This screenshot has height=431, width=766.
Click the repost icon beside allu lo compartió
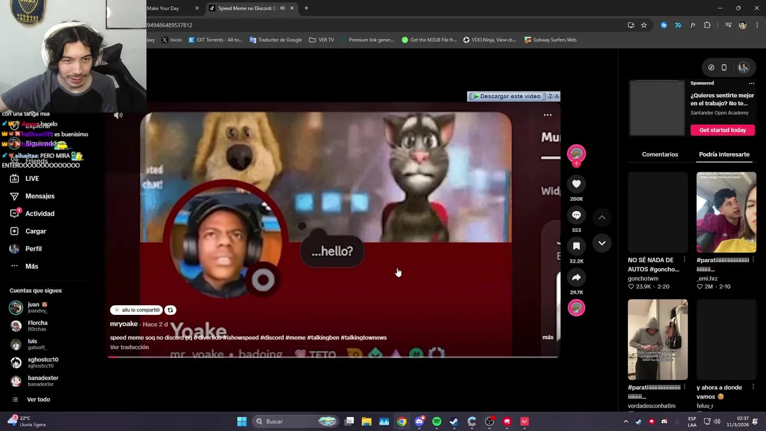(x=171, y=310)
